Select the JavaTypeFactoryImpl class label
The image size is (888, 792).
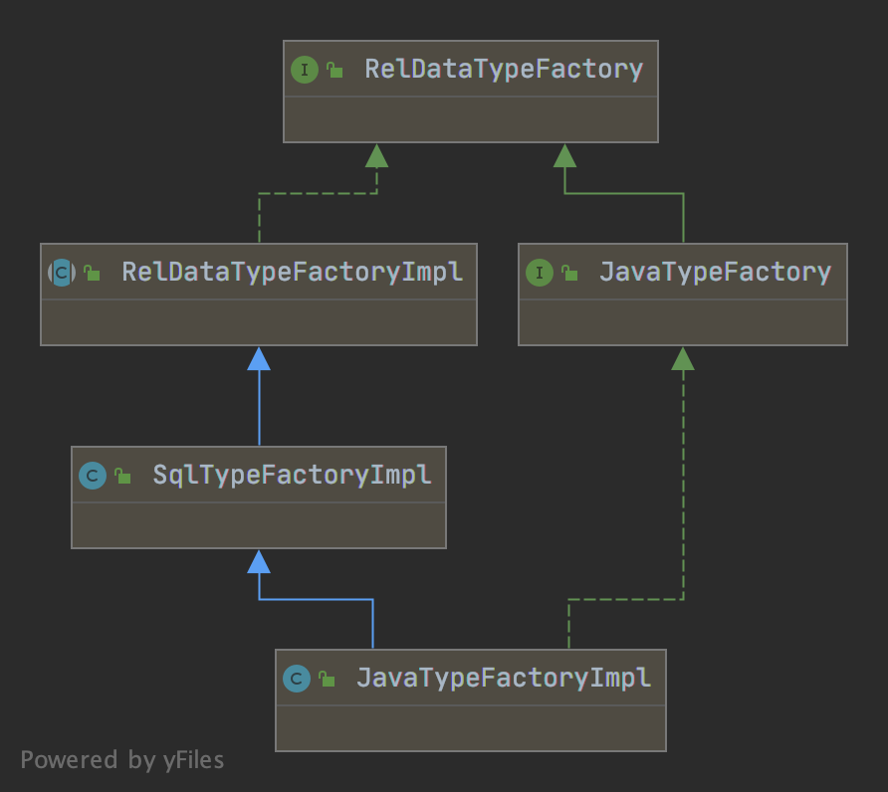[x=504, y=678]
